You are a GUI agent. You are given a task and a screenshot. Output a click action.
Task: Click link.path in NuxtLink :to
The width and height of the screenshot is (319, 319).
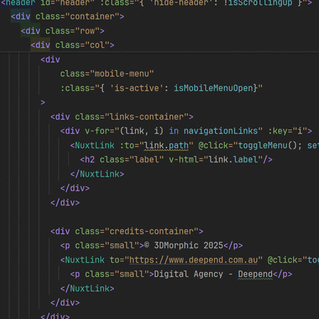click(166, 145)
